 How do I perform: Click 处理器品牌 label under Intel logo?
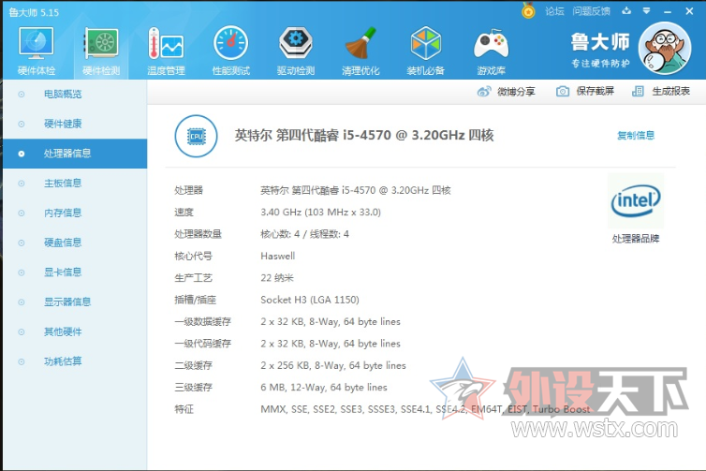(x=636, y=239)
